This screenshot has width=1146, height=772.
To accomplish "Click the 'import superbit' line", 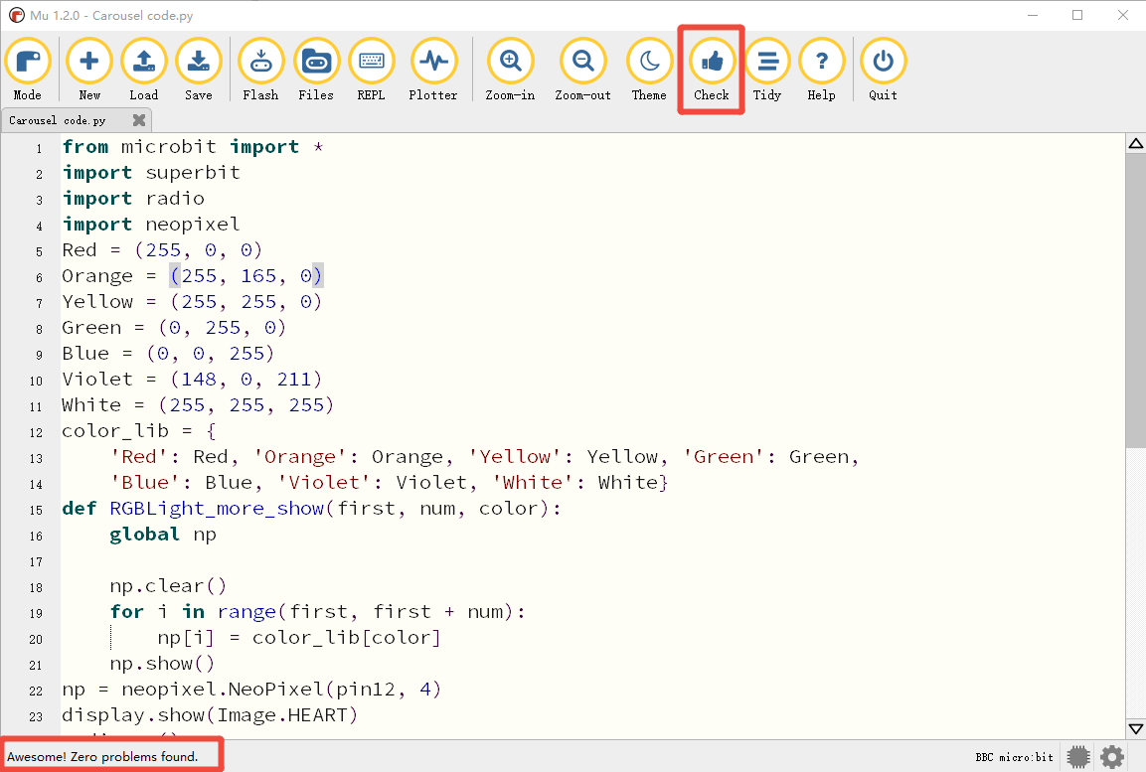I will click(x=151, y=172).
